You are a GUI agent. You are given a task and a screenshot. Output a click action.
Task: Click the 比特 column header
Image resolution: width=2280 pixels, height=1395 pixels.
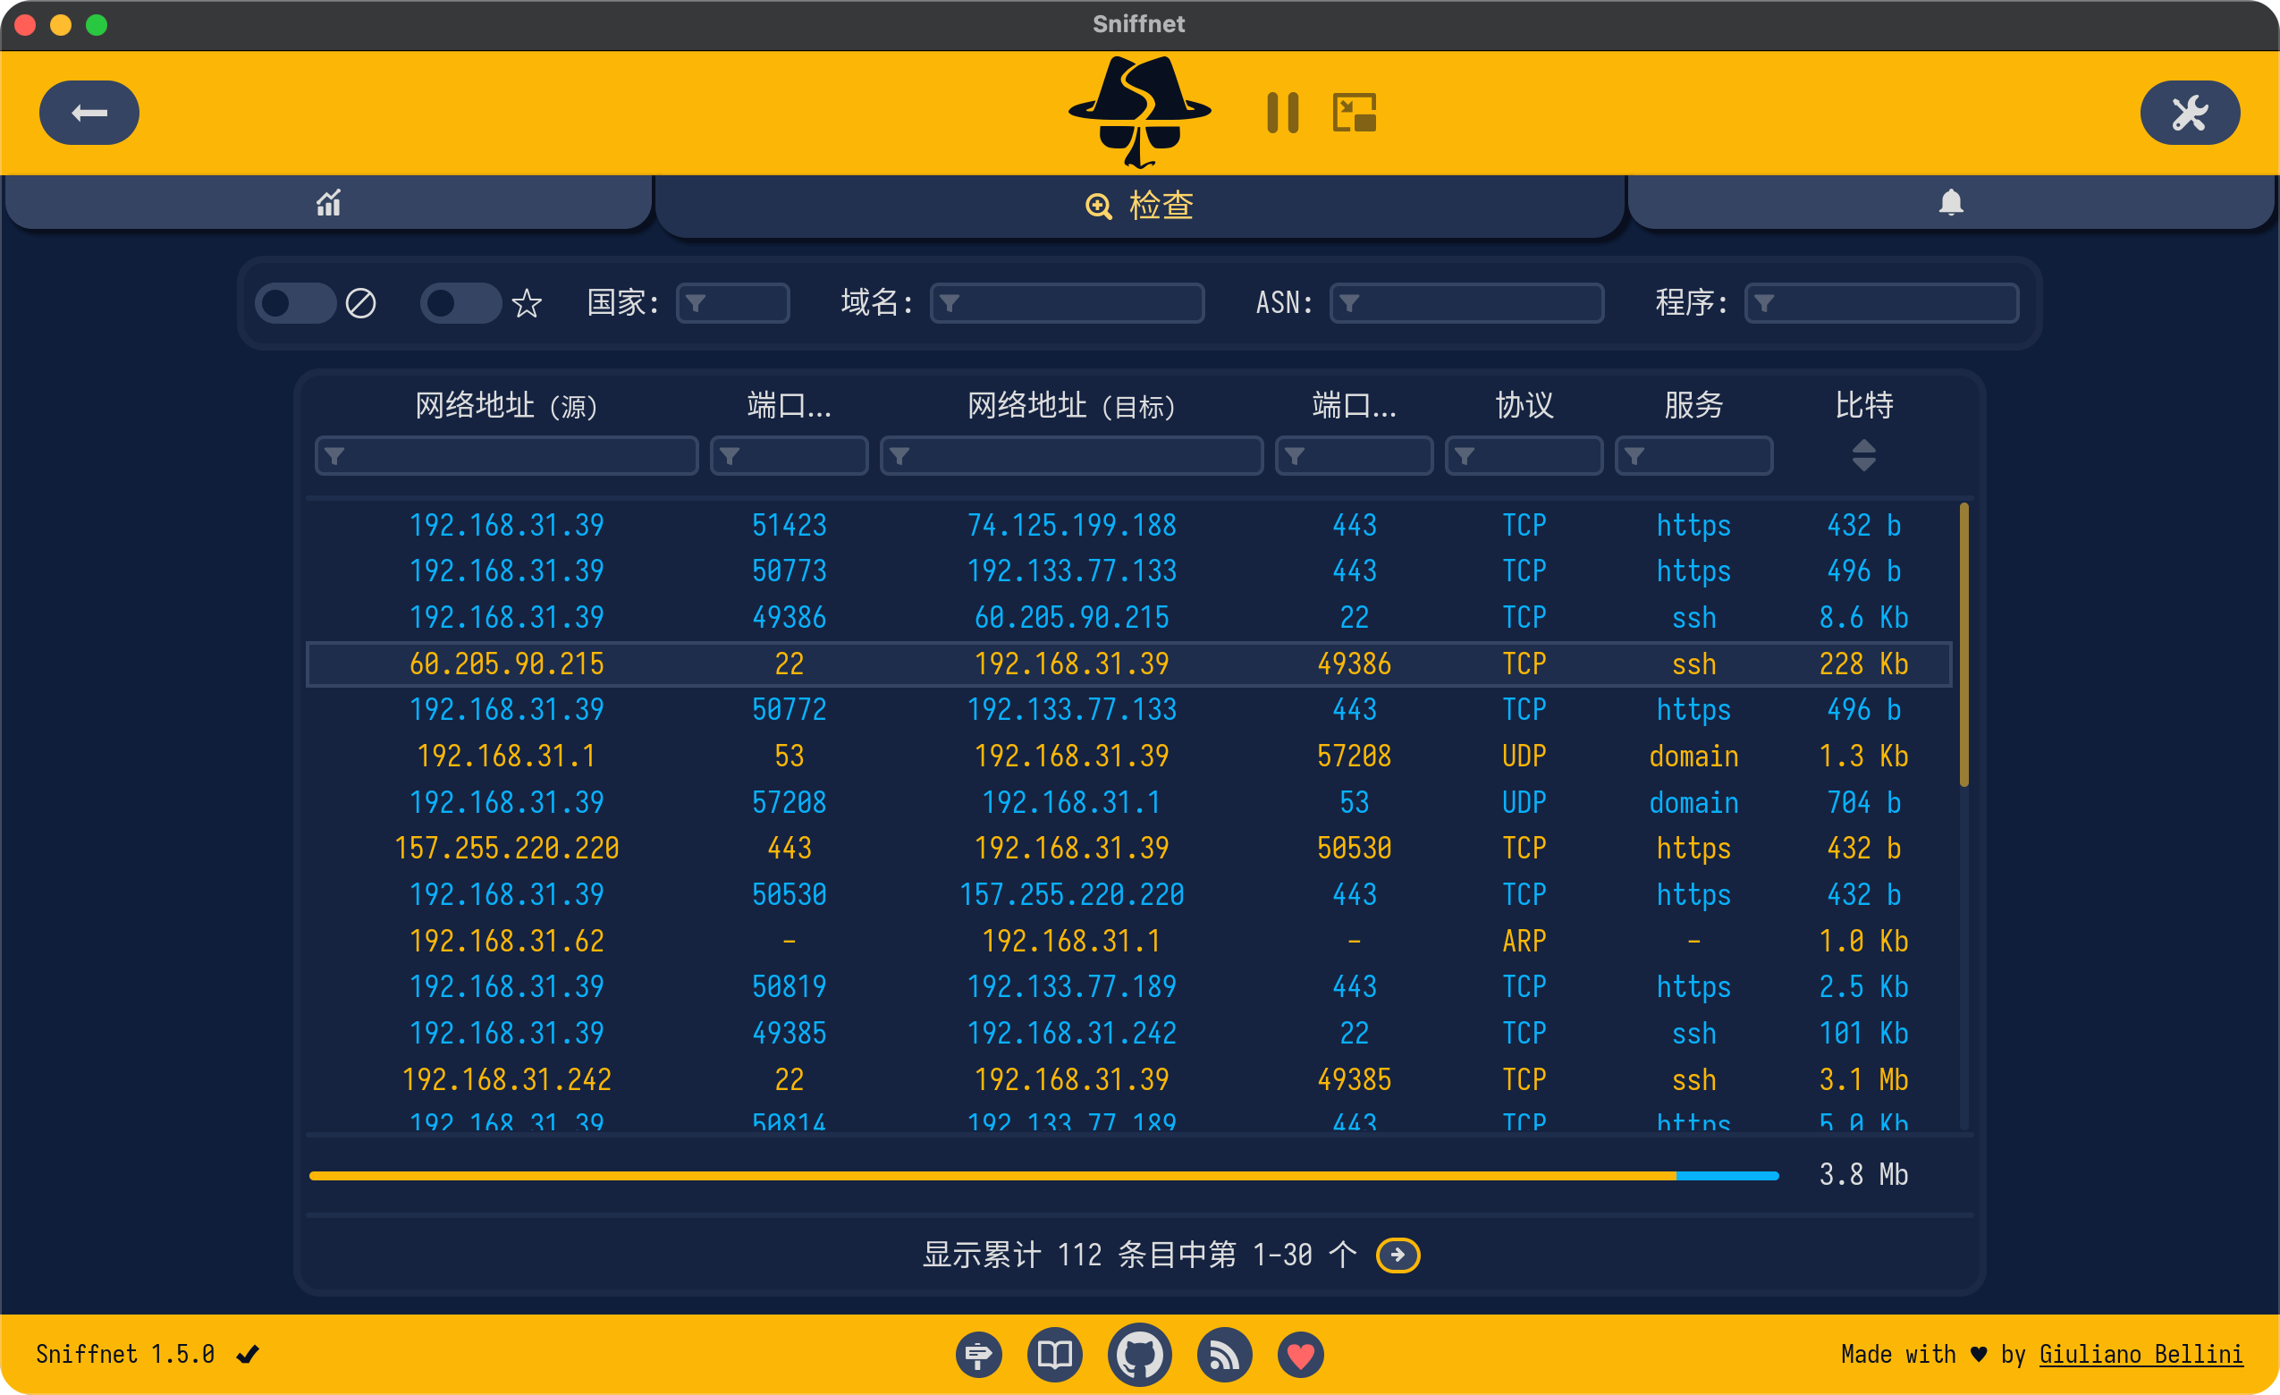click(1863, 405)
